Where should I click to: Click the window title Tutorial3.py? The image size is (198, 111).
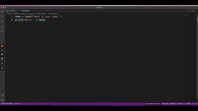coord(99,7)
